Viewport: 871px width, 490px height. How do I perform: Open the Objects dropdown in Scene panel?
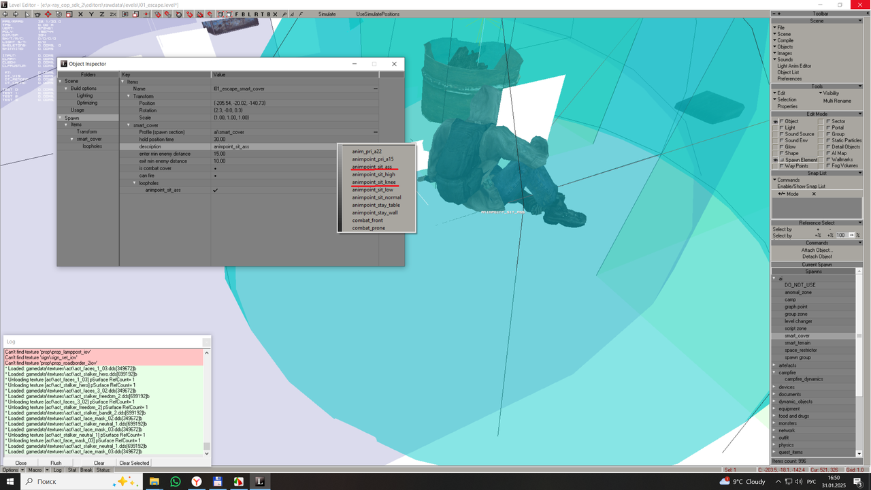pyautogui.click(x=783, y=47)
